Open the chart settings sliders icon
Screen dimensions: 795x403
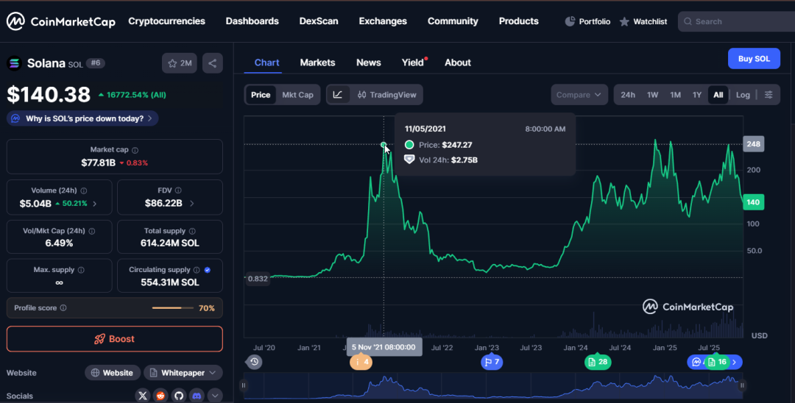click(x=768, y=95)
